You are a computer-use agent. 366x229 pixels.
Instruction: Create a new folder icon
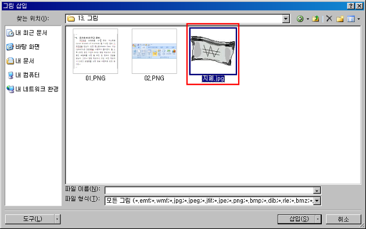pyautogui.click(x=340, y=19)
